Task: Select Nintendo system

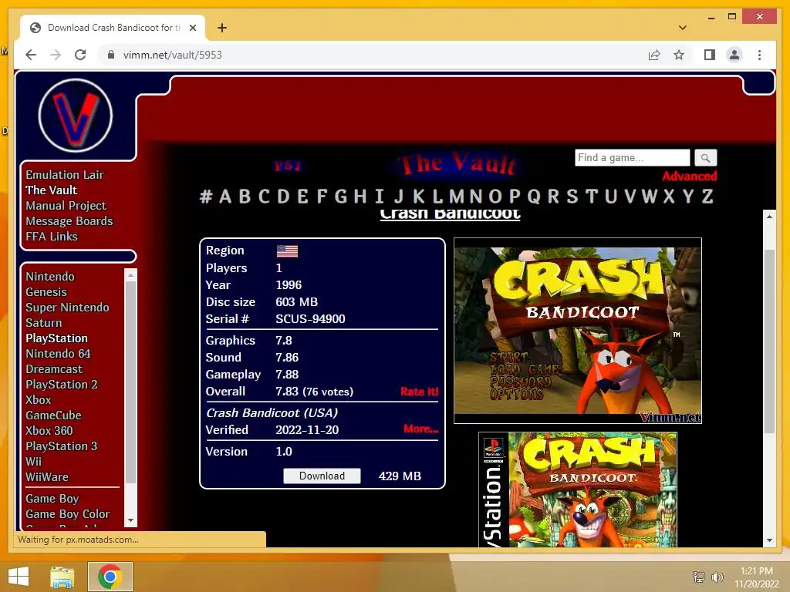Action: 50,277
